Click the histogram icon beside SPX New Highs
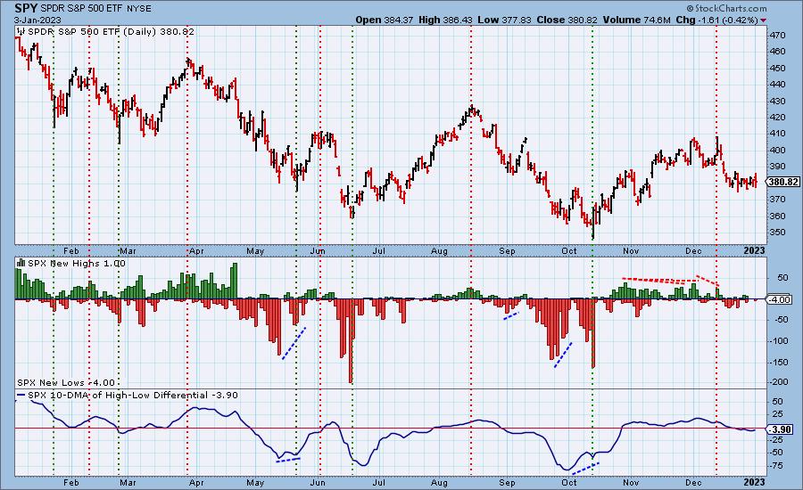 pos(21,263)
